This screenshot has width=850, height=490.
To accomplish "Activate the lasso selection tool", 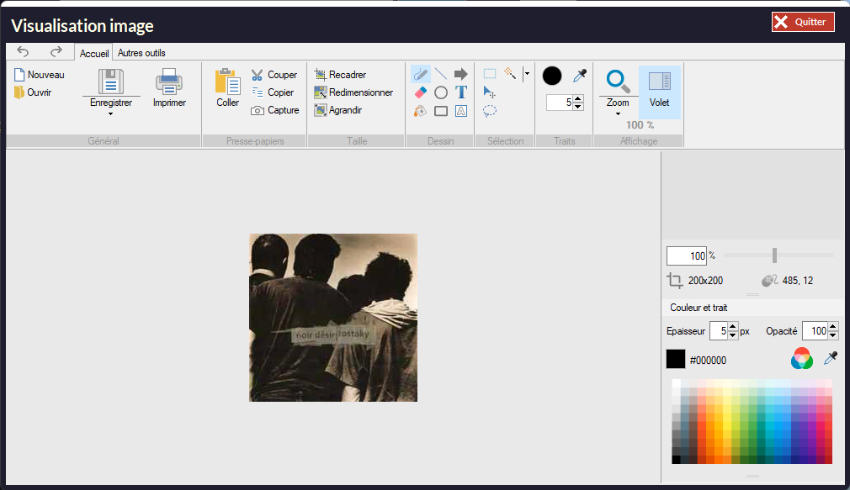I will coord(490,111).
